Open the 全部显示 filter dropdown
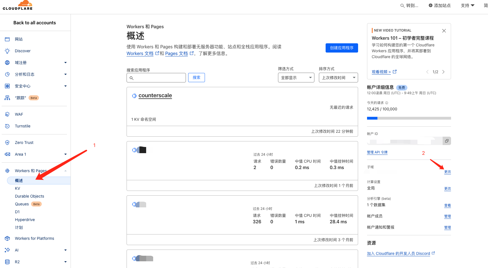The image size is (488, 268). point(296,77)
